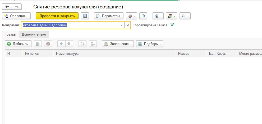Click into the Контрагент input field
The height and width of the screenshot is (124, 262).
(70, 25)
